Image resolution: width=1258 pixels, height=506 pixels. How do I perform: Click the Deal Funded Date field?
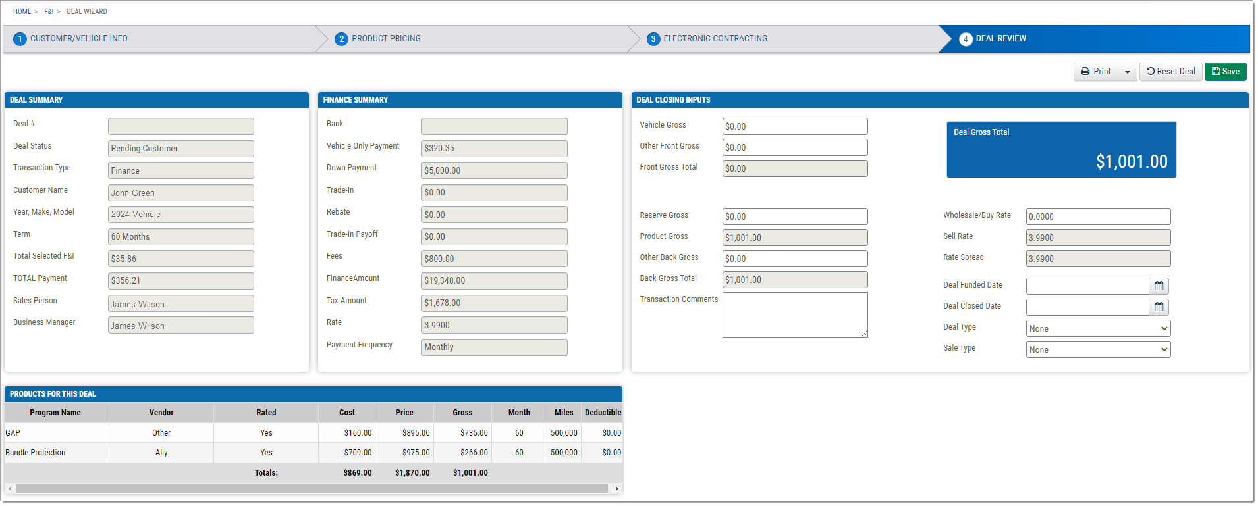(1087, 286)
